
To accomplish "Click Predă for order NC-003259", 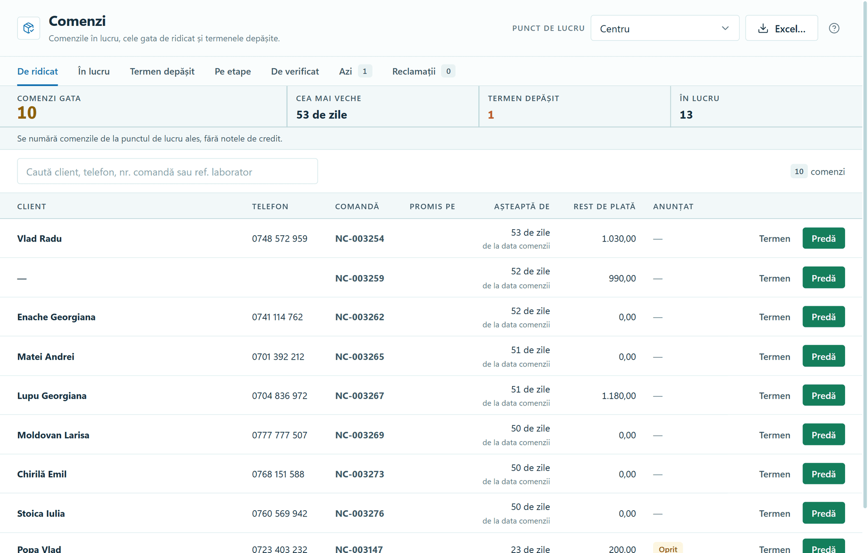I will (823, 278).
